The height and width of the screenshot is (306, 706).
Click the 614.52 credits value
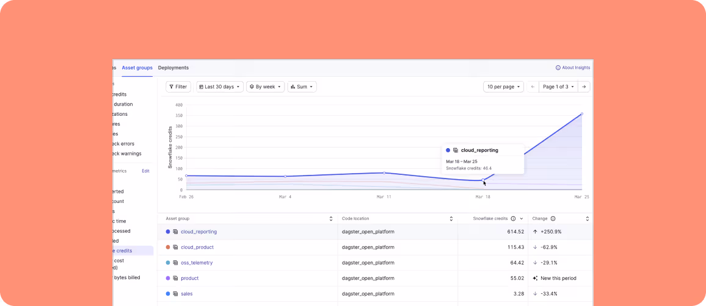click(515, 232)
